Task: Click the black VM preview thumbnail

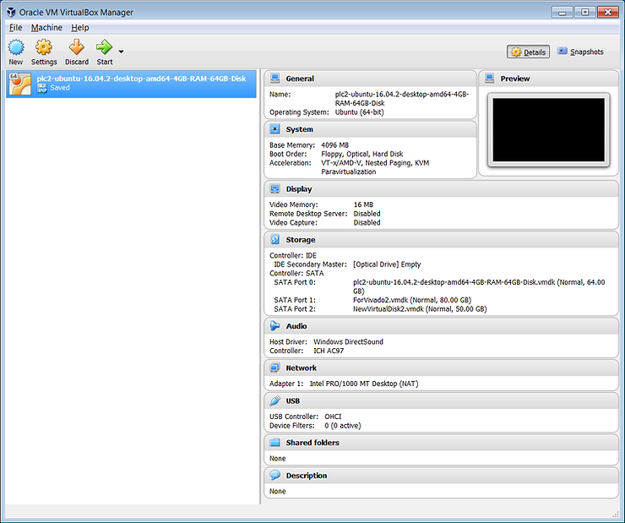Action: pos(548,130)
